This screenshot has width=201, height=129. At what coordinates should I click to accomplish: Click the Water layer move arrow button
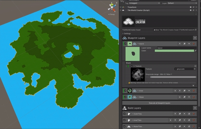(180, 97)
